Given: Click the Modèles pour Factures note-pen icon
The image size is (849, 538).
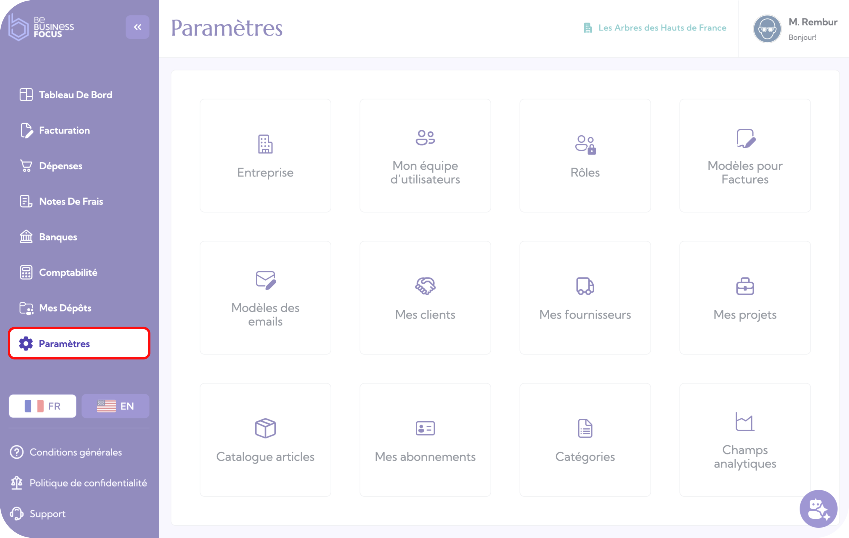Looking at the screenshot, I should tap(746, 139).
